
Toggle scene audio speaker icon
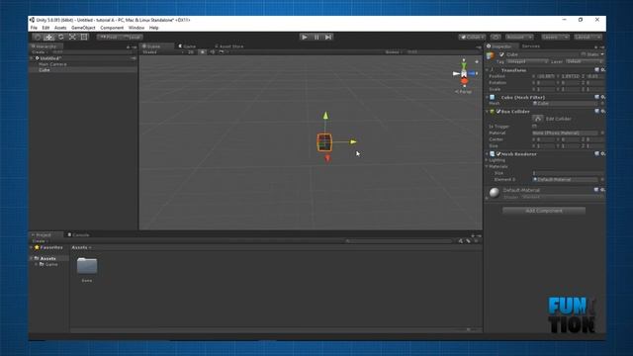(x=212, y=52)
